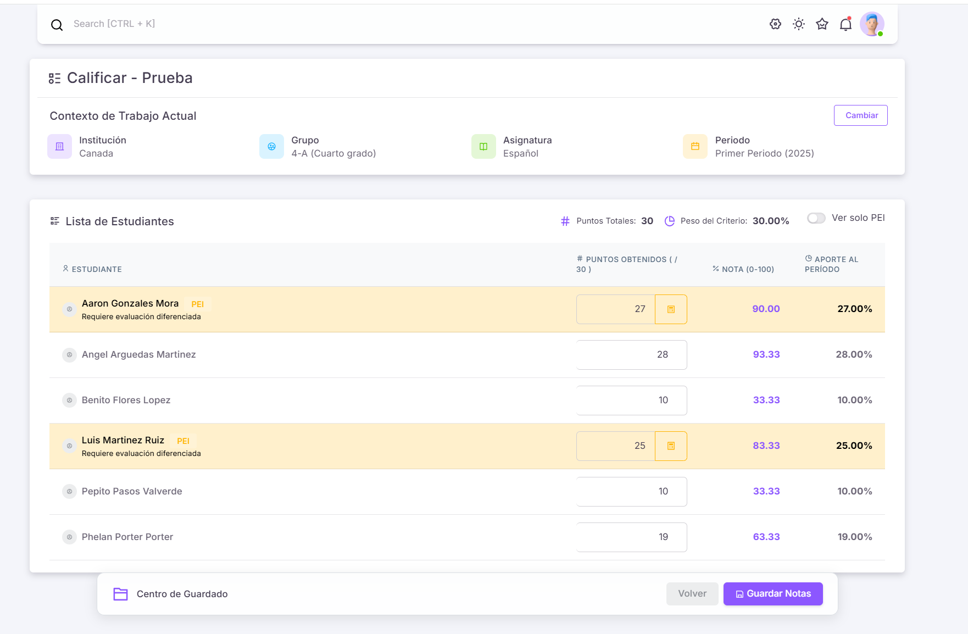Open calculator for Luis Martinez Ruiz
The width and height of the screenshot is (968, 634).
click(671, 446)
